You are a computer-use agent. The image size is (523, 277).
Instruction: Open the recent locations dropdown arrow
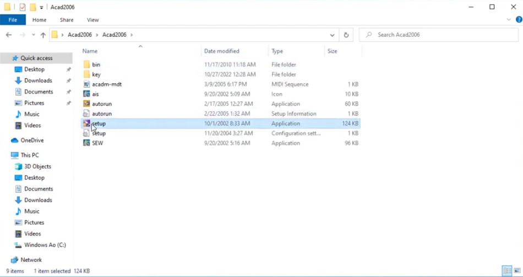33,35
